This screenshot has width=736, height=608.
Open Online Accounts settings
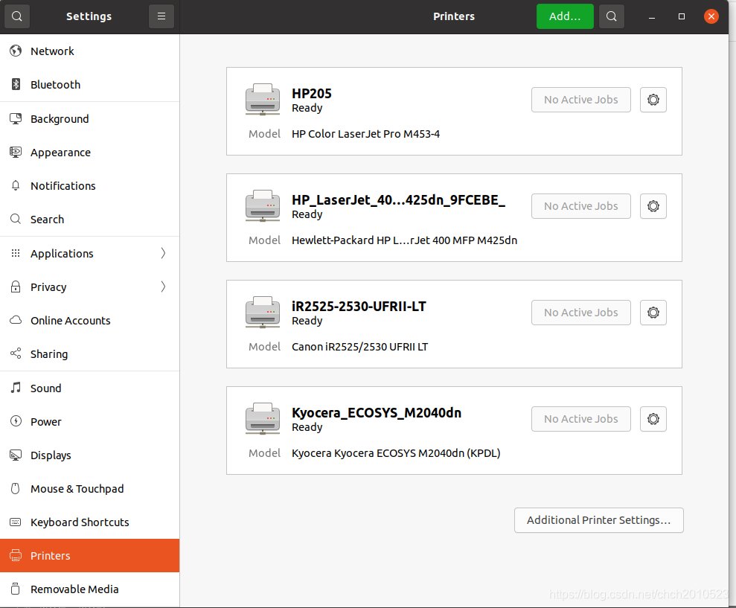click(89, 320)
